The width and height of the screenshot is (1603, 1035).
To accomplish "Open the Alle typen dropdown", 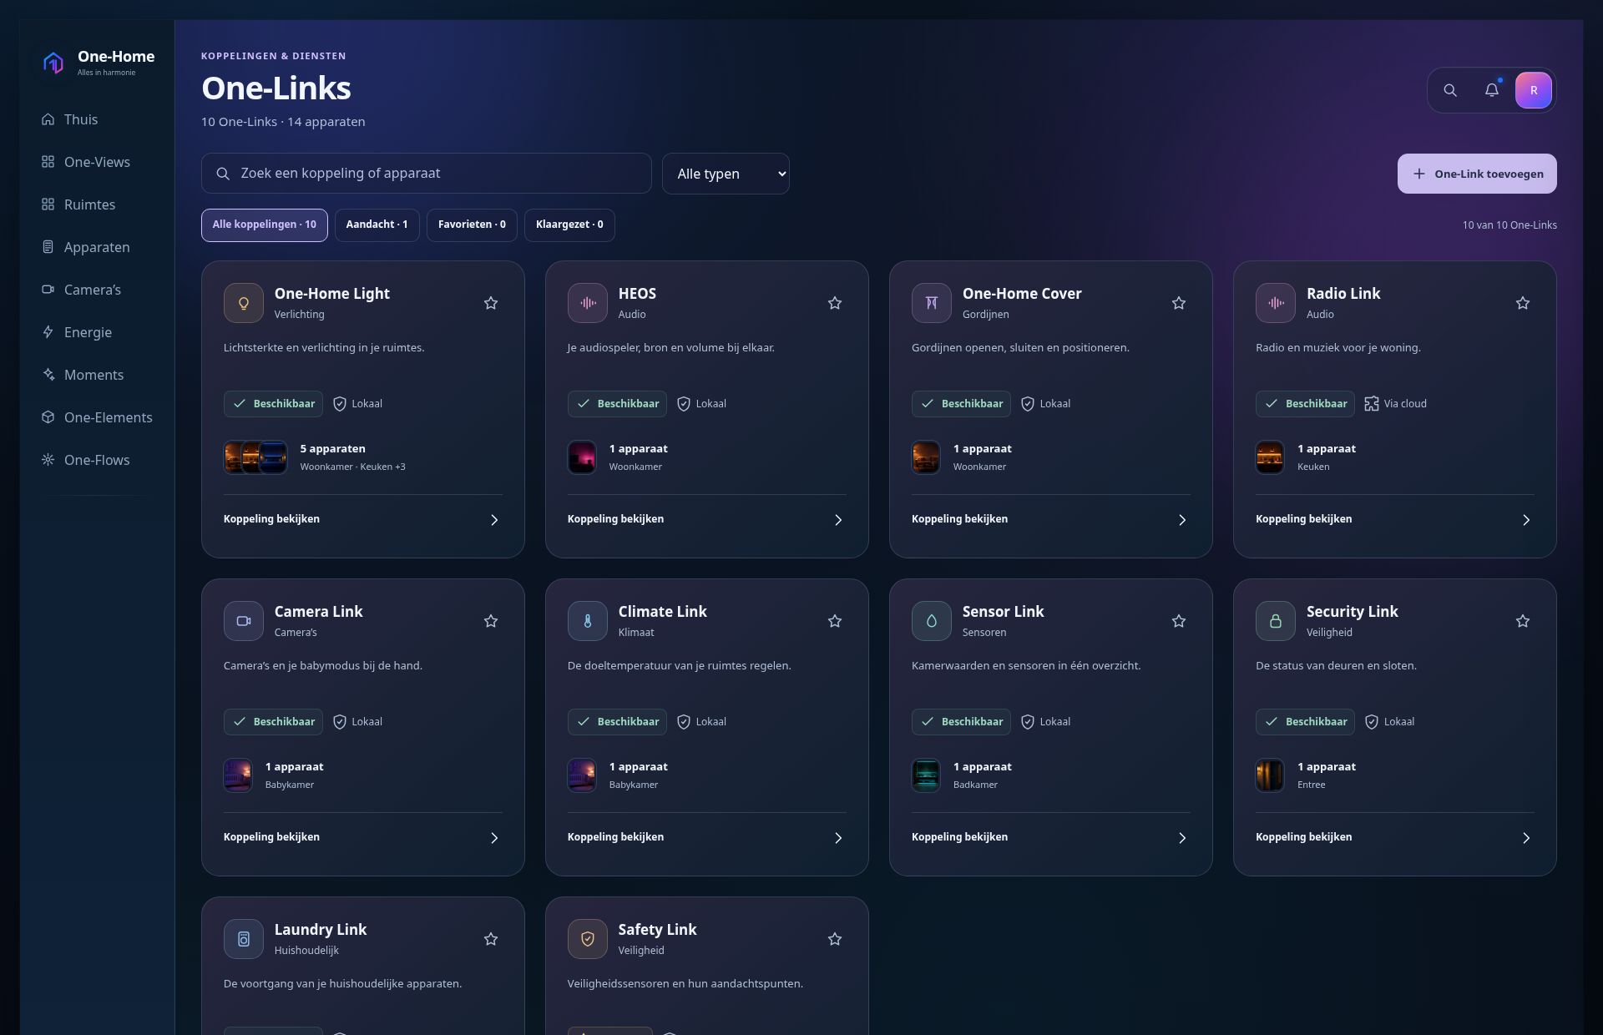I will click(726, 174).
